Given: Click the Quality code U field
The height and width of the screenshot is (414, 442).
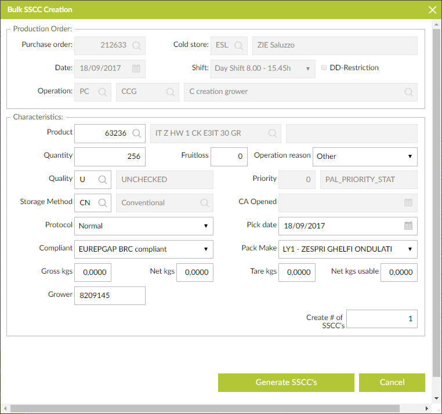Looking at the screenshot, I should [93, 180].
